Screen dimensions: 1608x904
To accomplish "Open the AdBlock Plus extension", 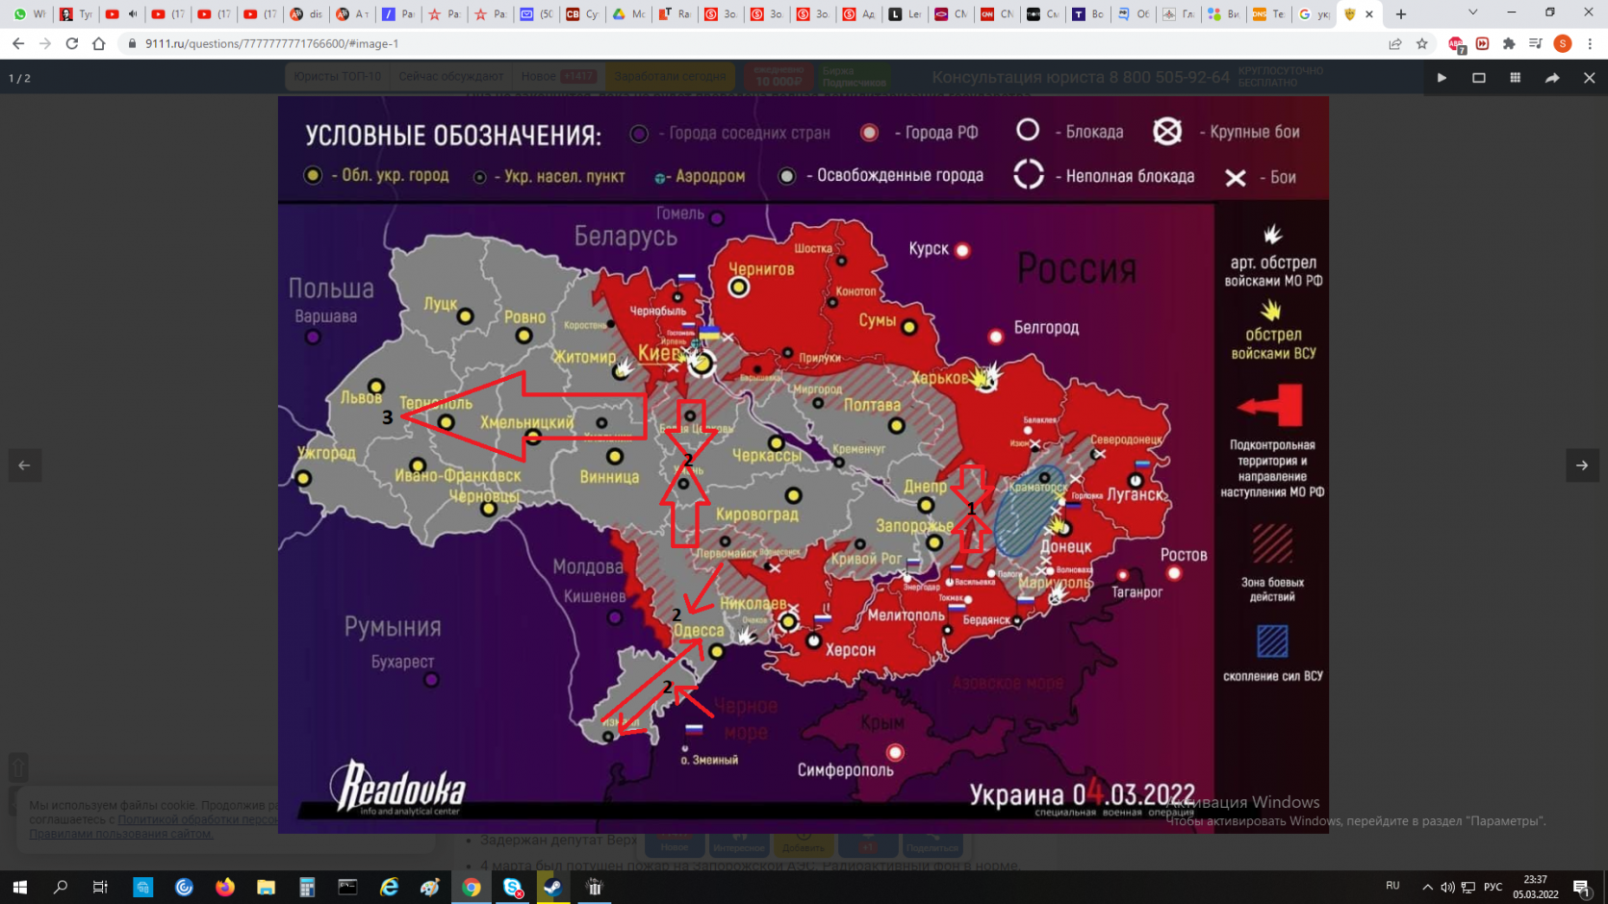I will point(1455,44).
